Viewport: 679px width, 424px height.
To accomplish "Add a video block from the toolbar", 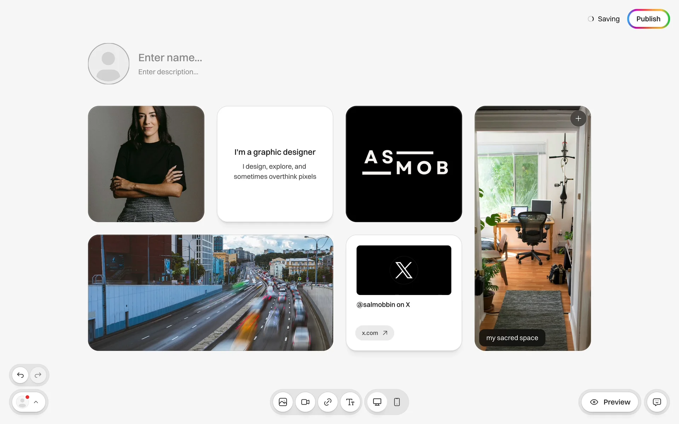I will point(305,402).
